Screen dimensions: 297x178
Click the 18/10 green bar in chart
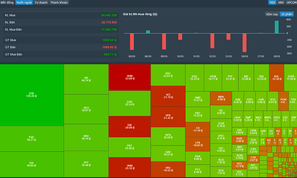pos(276,27)
